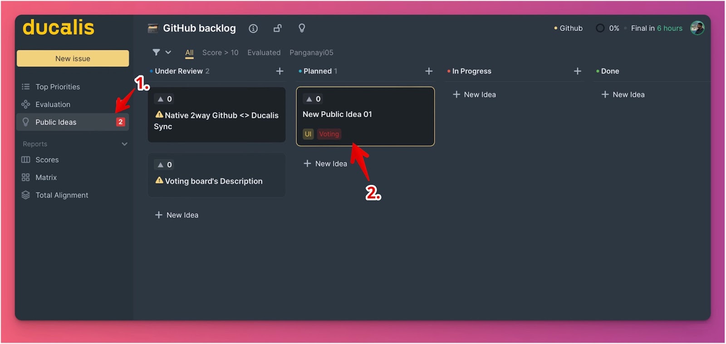Click the Scores columns icon

tap(26, 160)
